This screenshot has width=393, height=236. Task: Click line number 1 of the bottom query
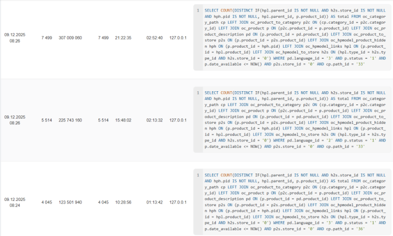pos(198,175)
